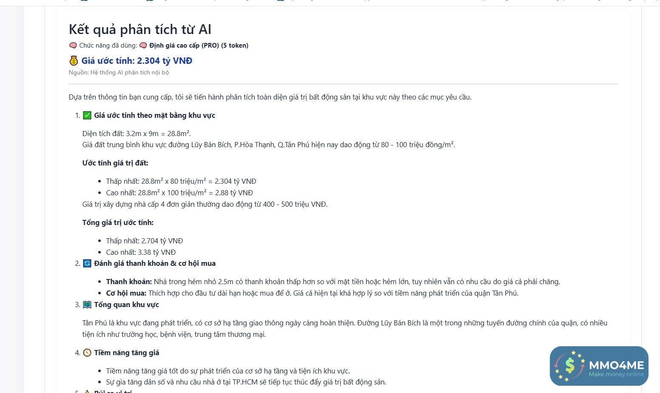Viewport: 660px width, 393px height.
Task: Click the bold "Thanh khoản:" label
Action: [129, 282]
